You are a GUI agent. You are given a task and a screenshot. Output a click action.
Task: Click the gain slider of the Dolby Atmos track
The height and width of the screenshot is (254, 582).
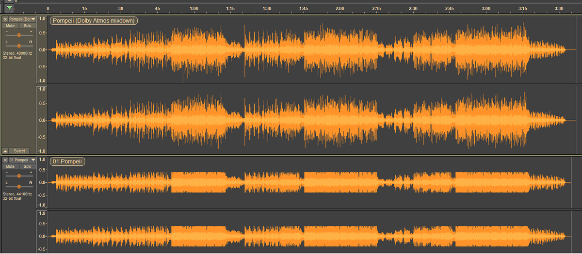19,35
